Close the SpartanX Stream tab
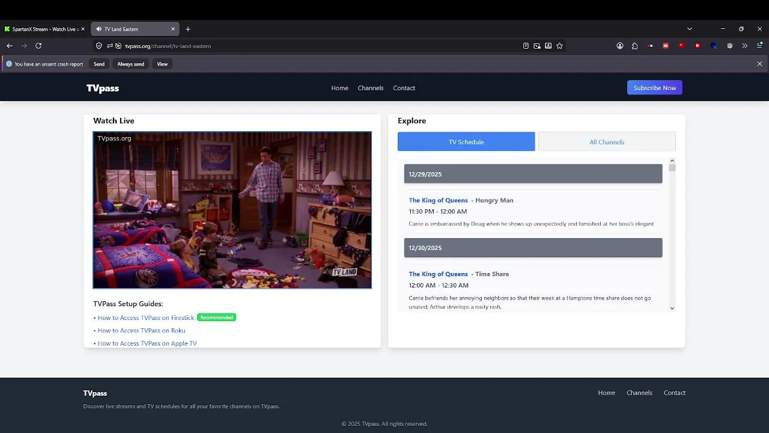The height and width of the screenshot is (433, 769). pyautogui.click(x=83, y=29)
